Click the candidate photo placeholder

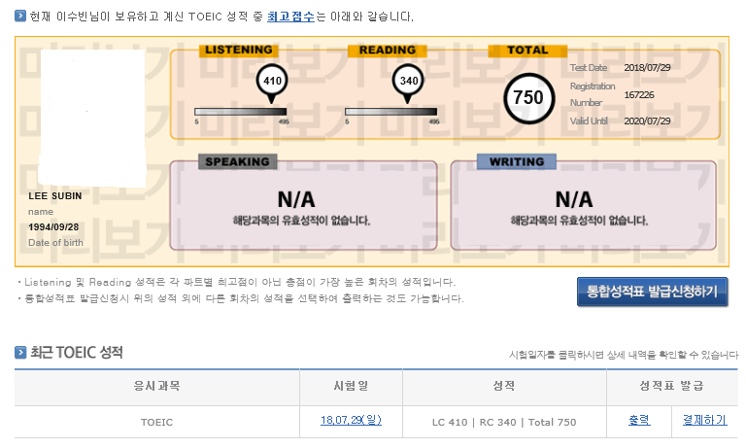click(x=93, y=118)
